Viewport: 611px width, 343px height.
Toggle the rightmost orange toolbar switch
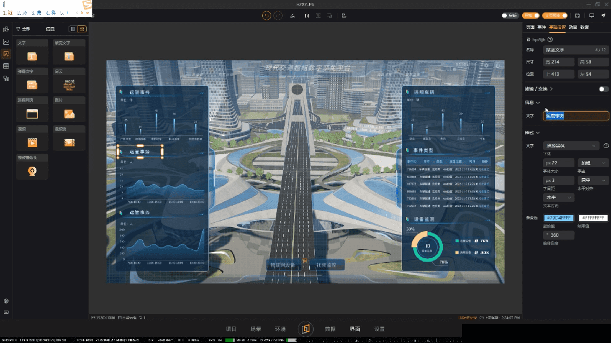pos(555,16)
